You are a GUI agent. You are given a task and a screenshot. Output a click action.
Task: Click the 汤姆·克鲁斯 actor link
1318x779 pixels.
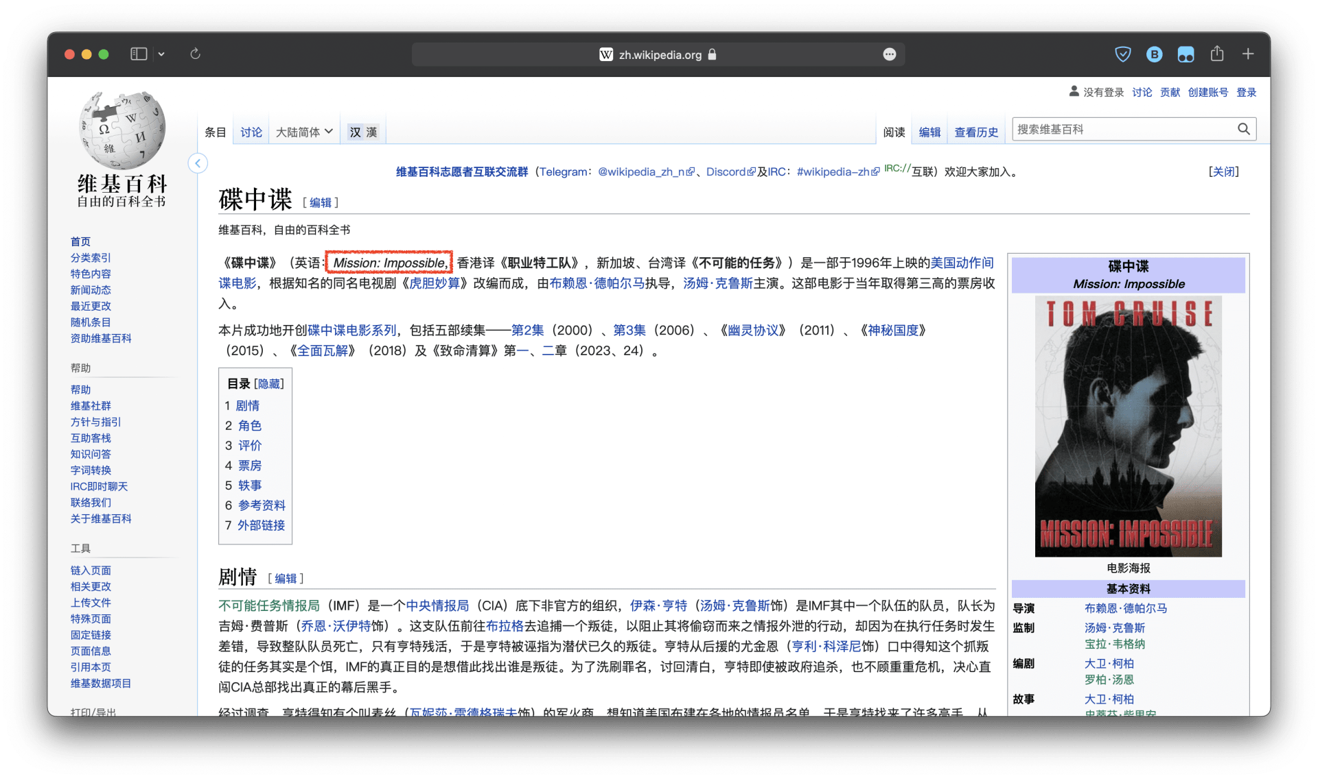717,283
